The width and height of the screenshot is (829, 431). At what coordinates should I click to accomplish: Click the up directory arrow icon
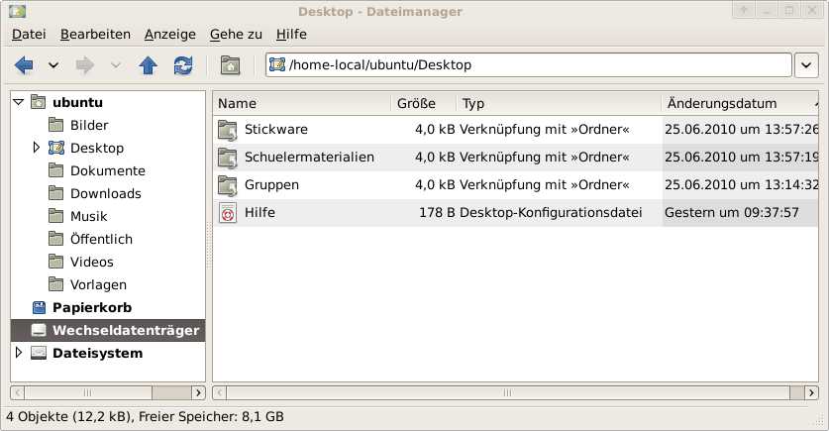point(149,65)
